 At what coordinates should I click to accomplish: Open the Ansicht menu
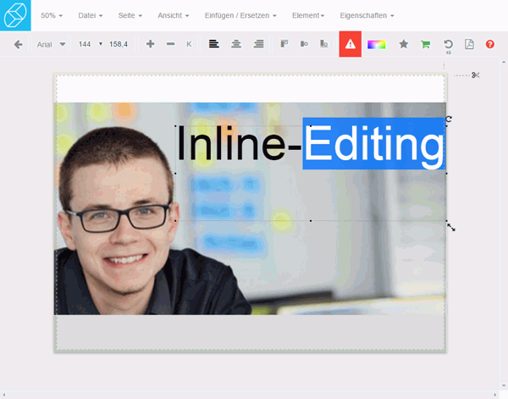(x=174, y=15)
